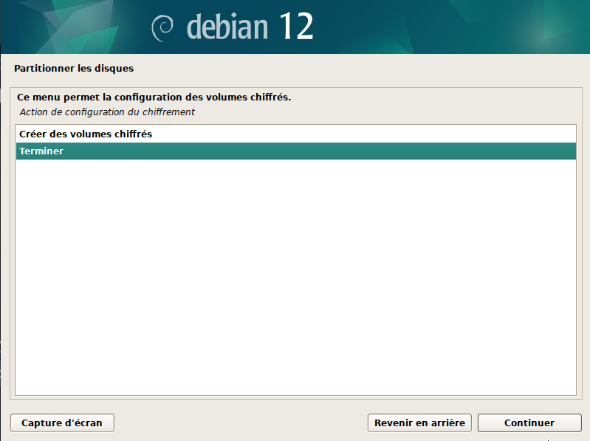Click the "12" version number in the banner
This screenshot has width=590, height=441.
click(296, 27)
